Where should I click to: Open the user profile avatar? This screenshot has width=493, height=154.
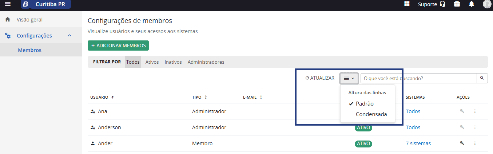tap(487, 4)
